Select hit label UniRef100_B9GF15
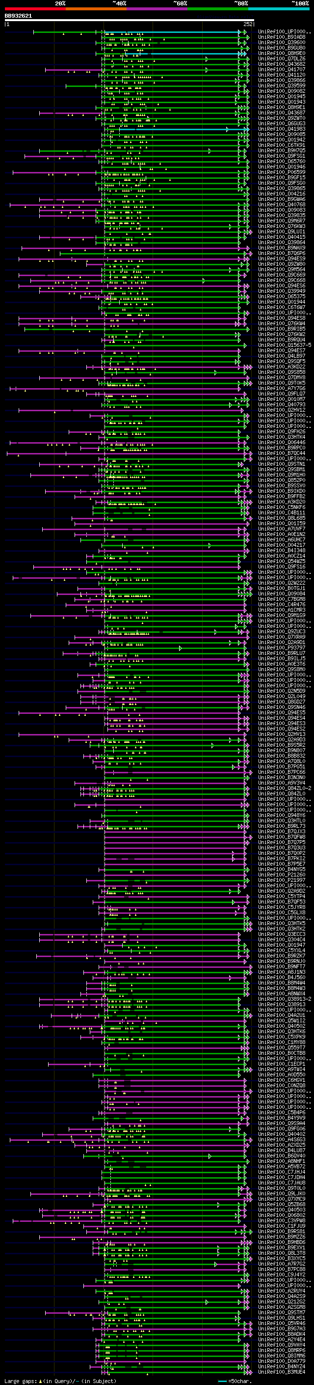Viewport: 314px width, 1385px height. pyautogui.click(x=282, y=177)
